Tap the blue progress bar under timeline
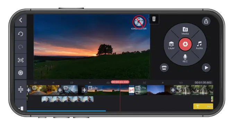The height and width of the screenshot is (125, 233). 66,111
